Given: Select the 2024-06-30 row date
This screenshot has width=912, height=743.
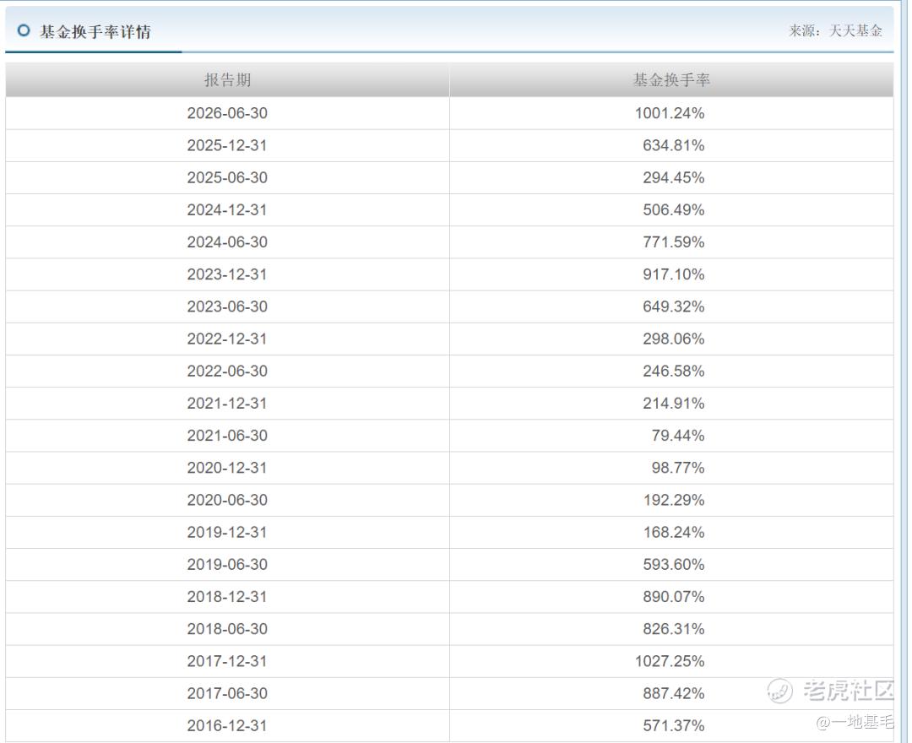Looking at the screenshot, I should [x=227, y=241].
